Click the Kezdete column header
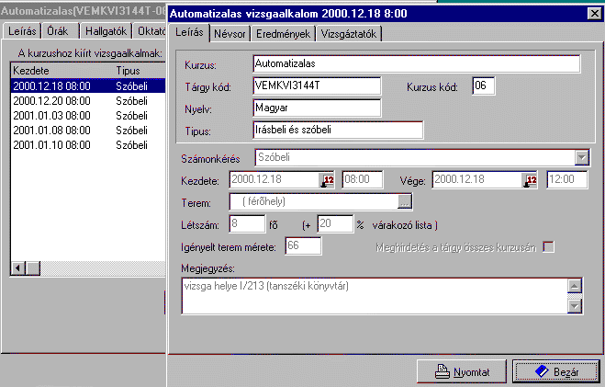The height and width of the screenshot is (387, 605). [x=62, y=71]
